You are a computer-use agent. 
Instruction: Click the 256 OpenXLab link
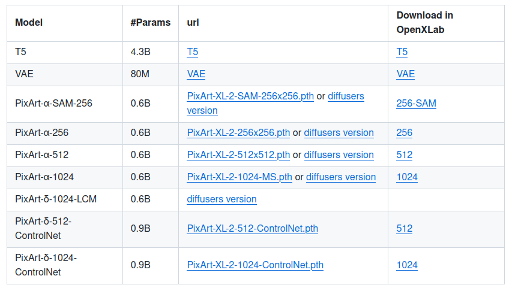tap(404, 133)
